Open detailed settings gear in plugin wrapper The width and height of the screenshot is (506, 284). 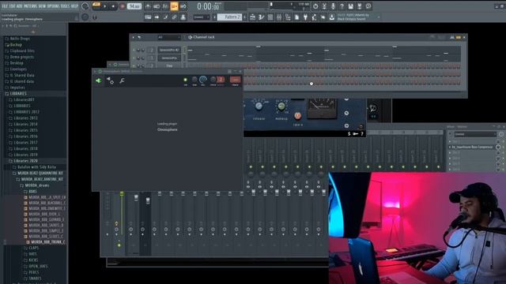(x=110, y=80)
